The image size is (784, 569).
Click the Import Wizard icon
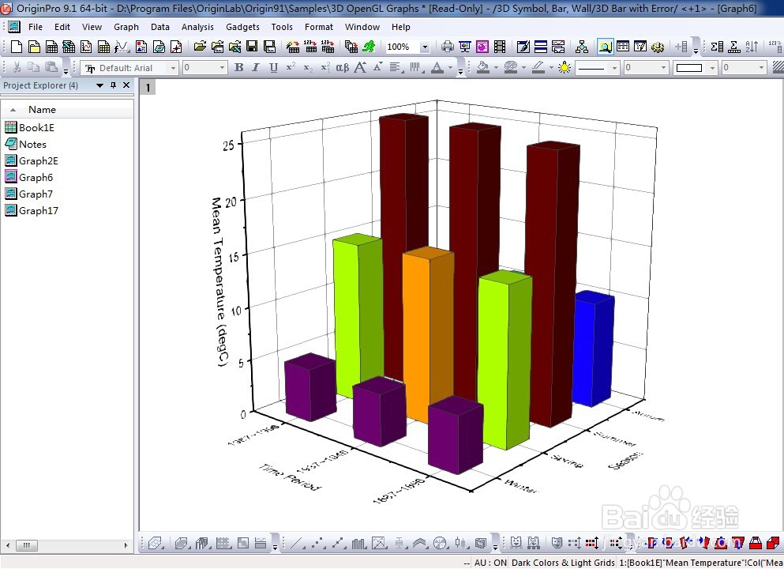click(293, 47)
